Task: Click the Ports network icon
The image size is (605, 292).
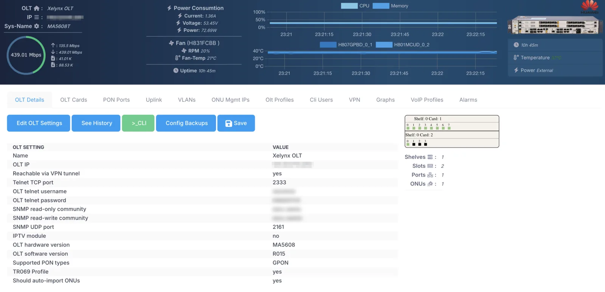Action: pos(430,175)
